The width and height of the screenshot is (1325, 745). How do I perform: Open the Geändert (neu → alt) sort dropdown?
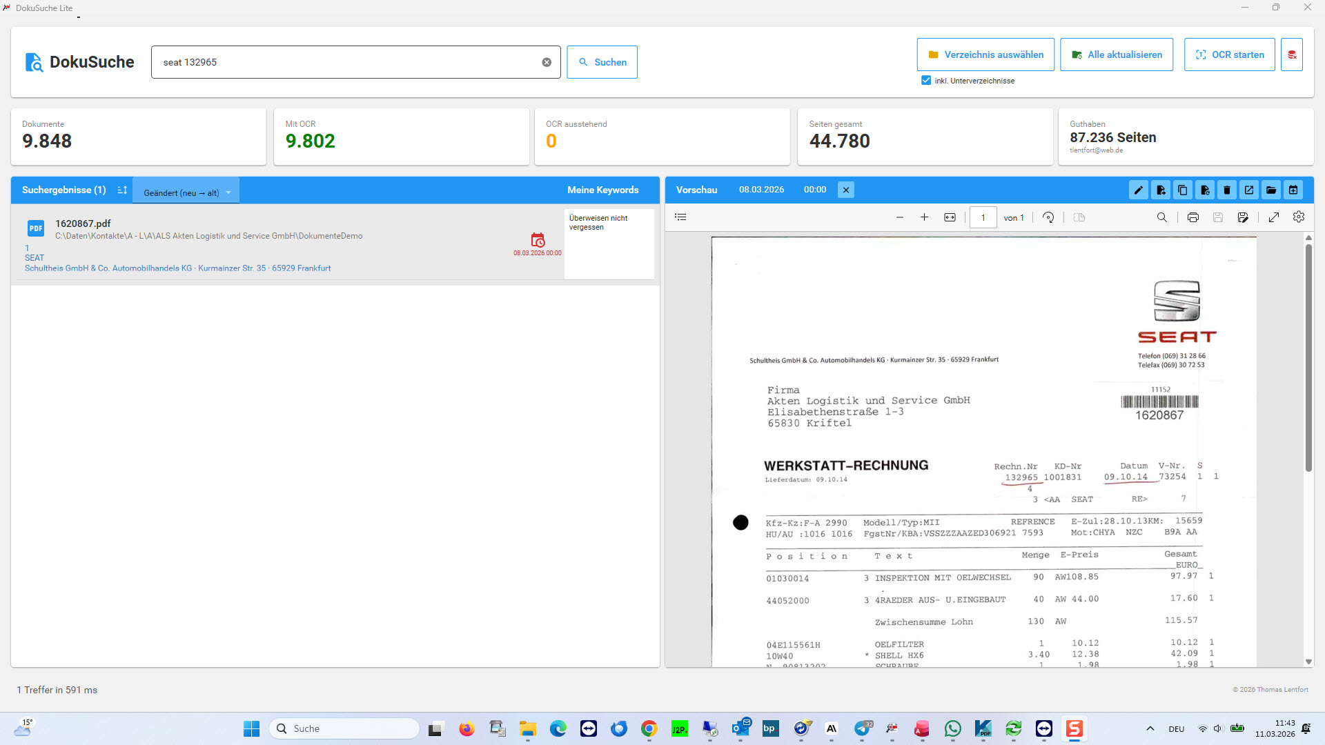tap(186, 192)
